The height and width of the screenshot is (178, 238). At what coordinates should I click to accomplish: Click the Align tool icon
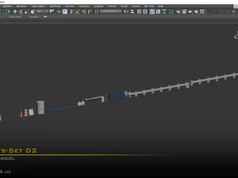click(132, 11)
